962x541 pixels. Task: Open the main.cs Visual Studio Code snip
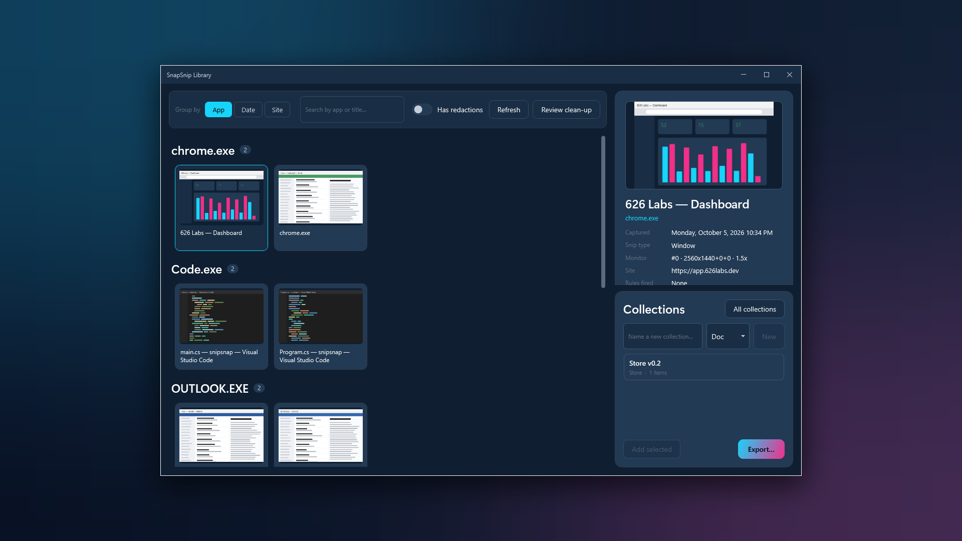pyautogui.click(x=221, y=327)
